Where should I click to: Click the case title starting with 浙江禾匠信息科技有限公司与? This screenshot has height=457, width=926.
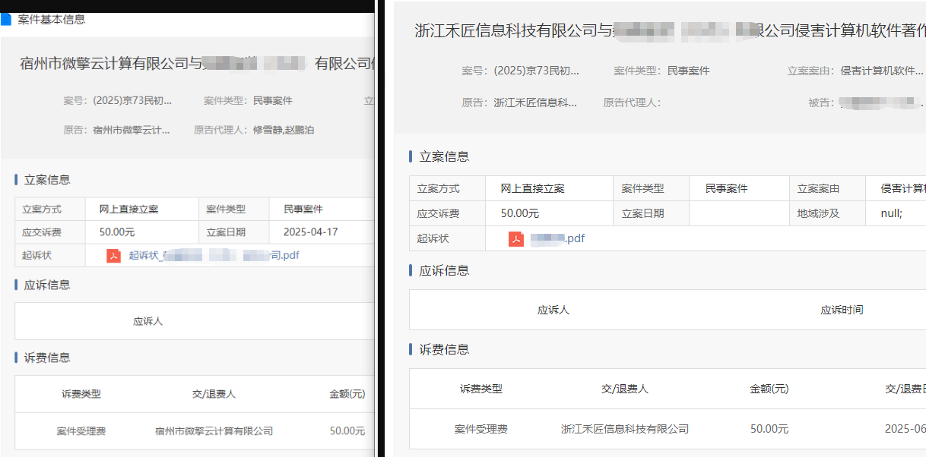[670, 31]
